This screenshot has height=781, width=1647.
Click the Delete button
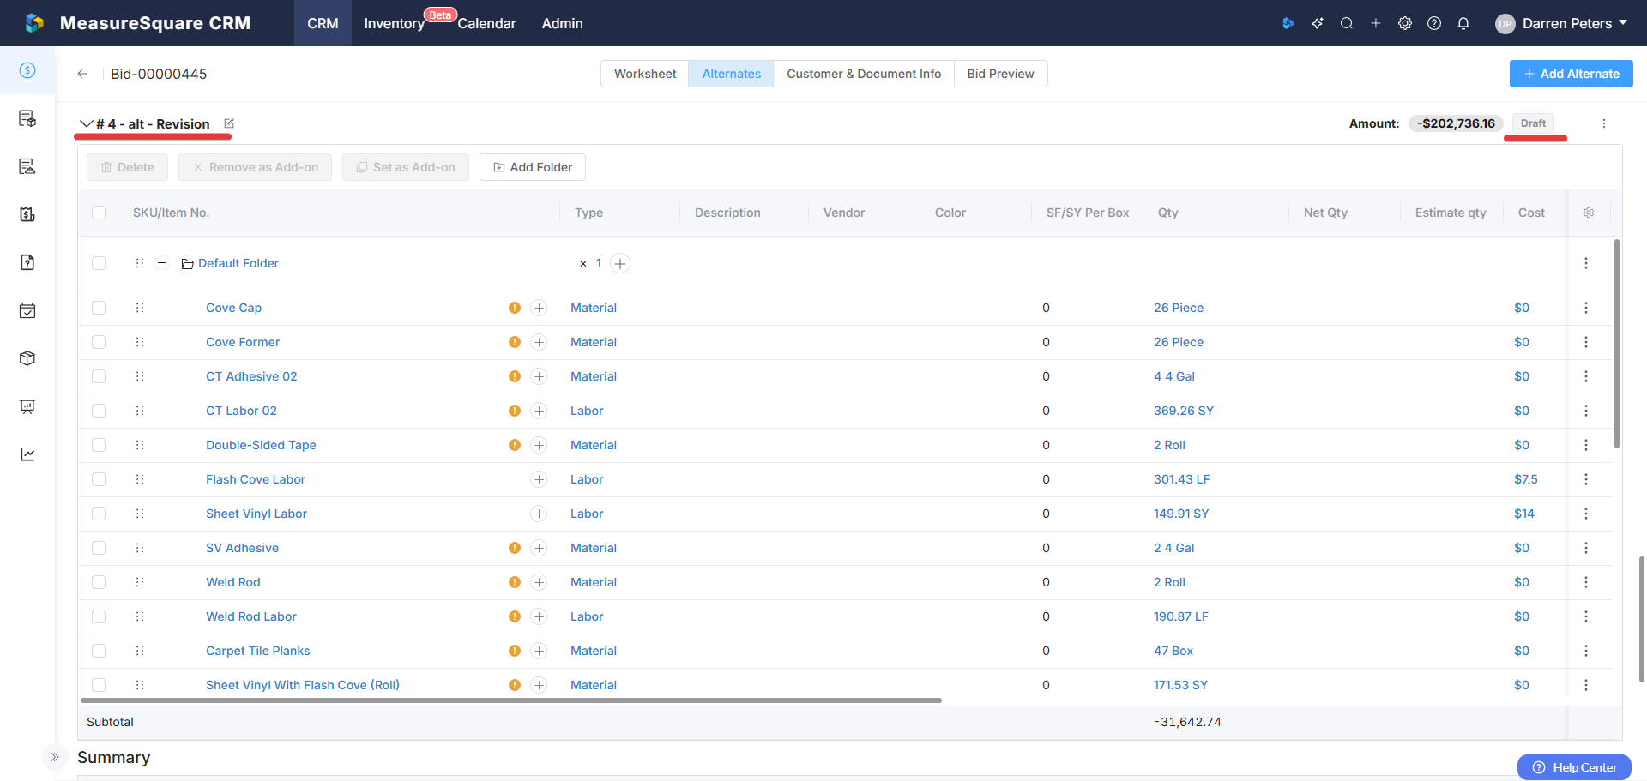127,167
